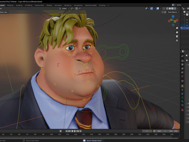Open the Select Box tool dropdown
Viewport: 189px width, 142px height.
[4, 12]
